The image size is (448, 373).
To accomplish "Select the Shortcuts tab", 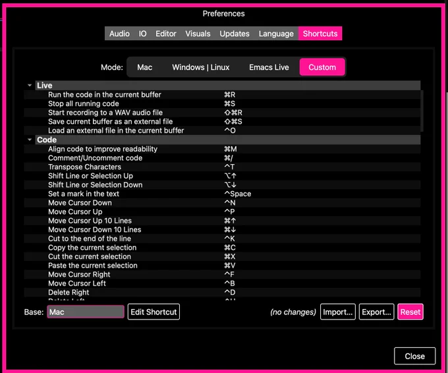I will point(320,34).
